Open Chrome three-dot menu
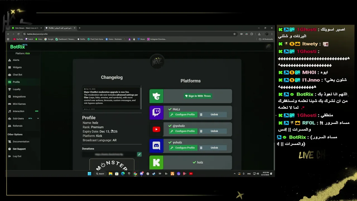357x201 pixels. pos(272,34)
